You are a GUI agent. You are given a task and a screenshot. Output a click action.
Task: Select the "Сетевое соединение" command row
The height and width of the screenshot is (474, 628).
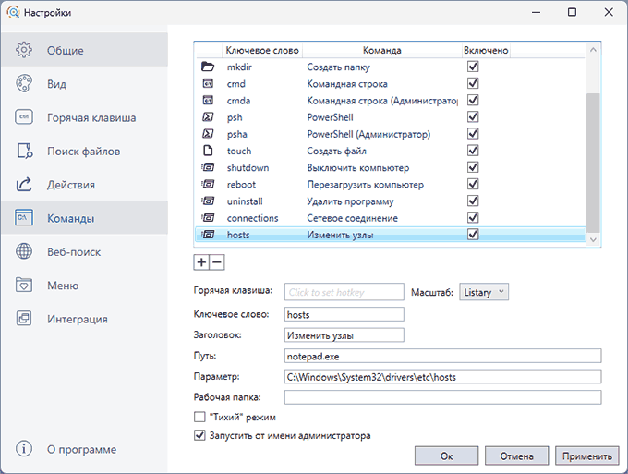(391, 218)
